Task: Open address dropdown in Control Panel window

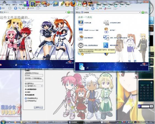Action: 140,12
